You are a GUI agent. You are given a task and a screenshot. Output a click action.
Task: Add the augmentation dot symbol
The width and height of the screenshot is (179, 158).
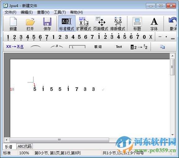coord(166,37)
